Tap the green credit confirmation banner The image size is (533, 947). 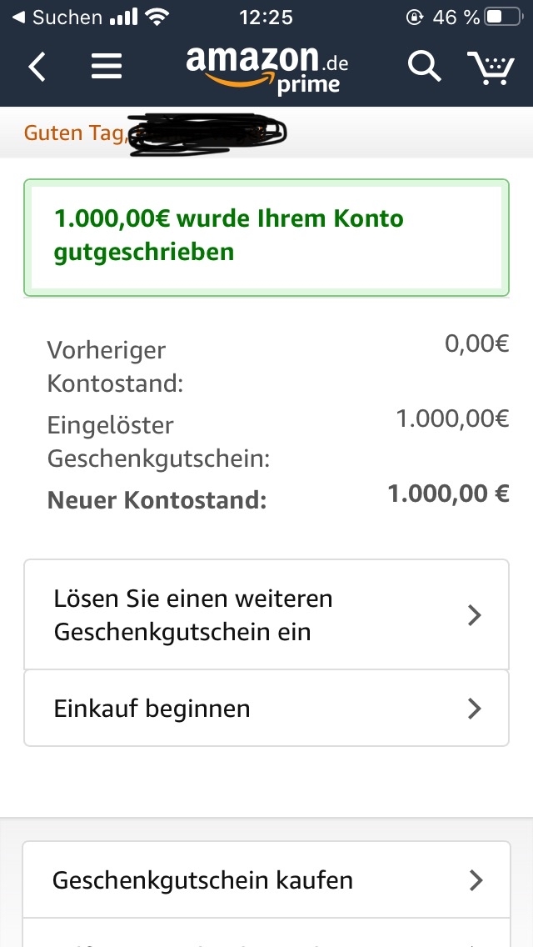point(266,236)
